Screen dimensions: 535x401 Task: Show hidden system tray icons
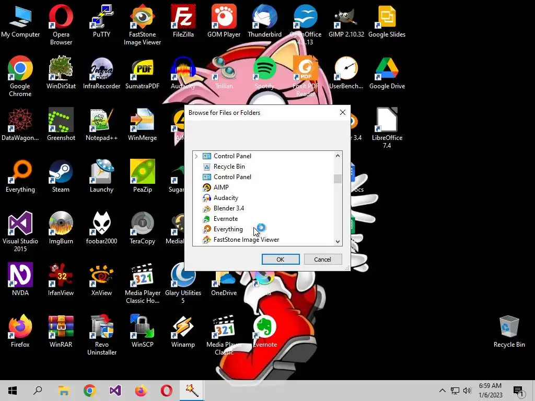coord(442,391)
